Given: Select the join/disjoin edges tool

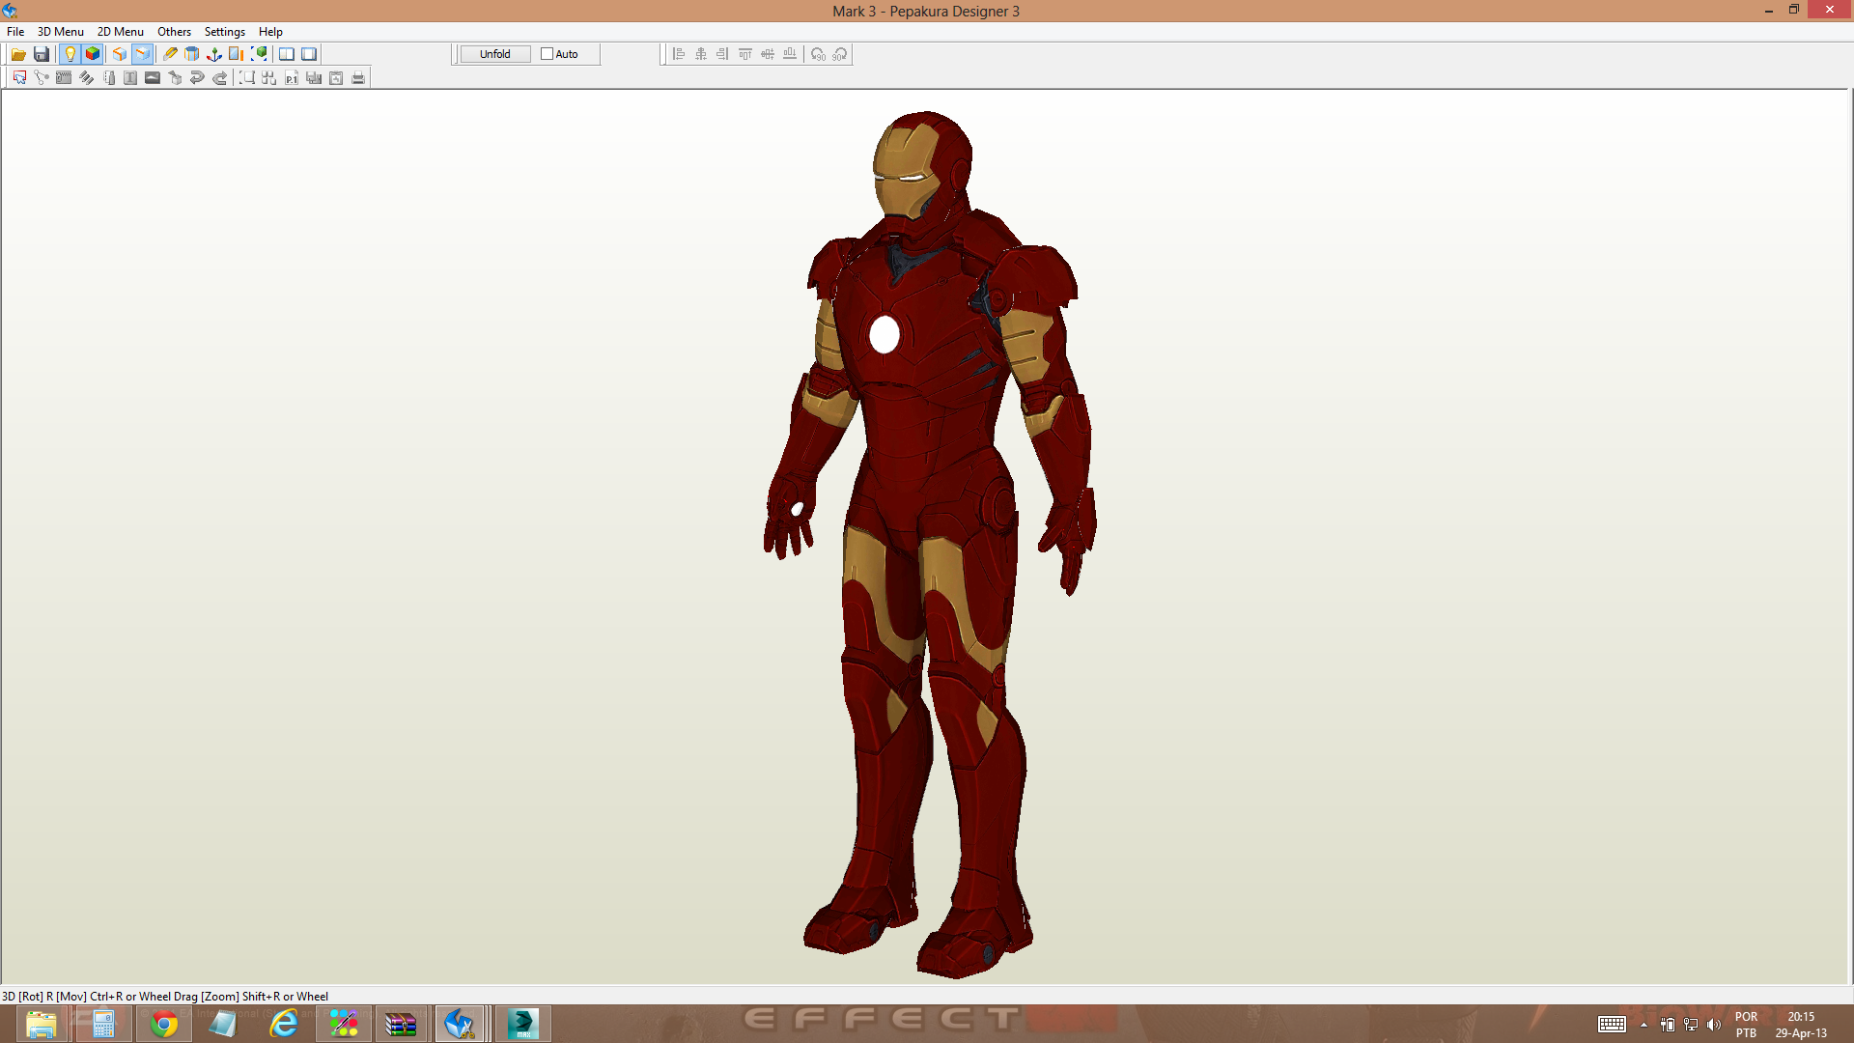Looking at the screenshot, I should (x=42, y=78).
